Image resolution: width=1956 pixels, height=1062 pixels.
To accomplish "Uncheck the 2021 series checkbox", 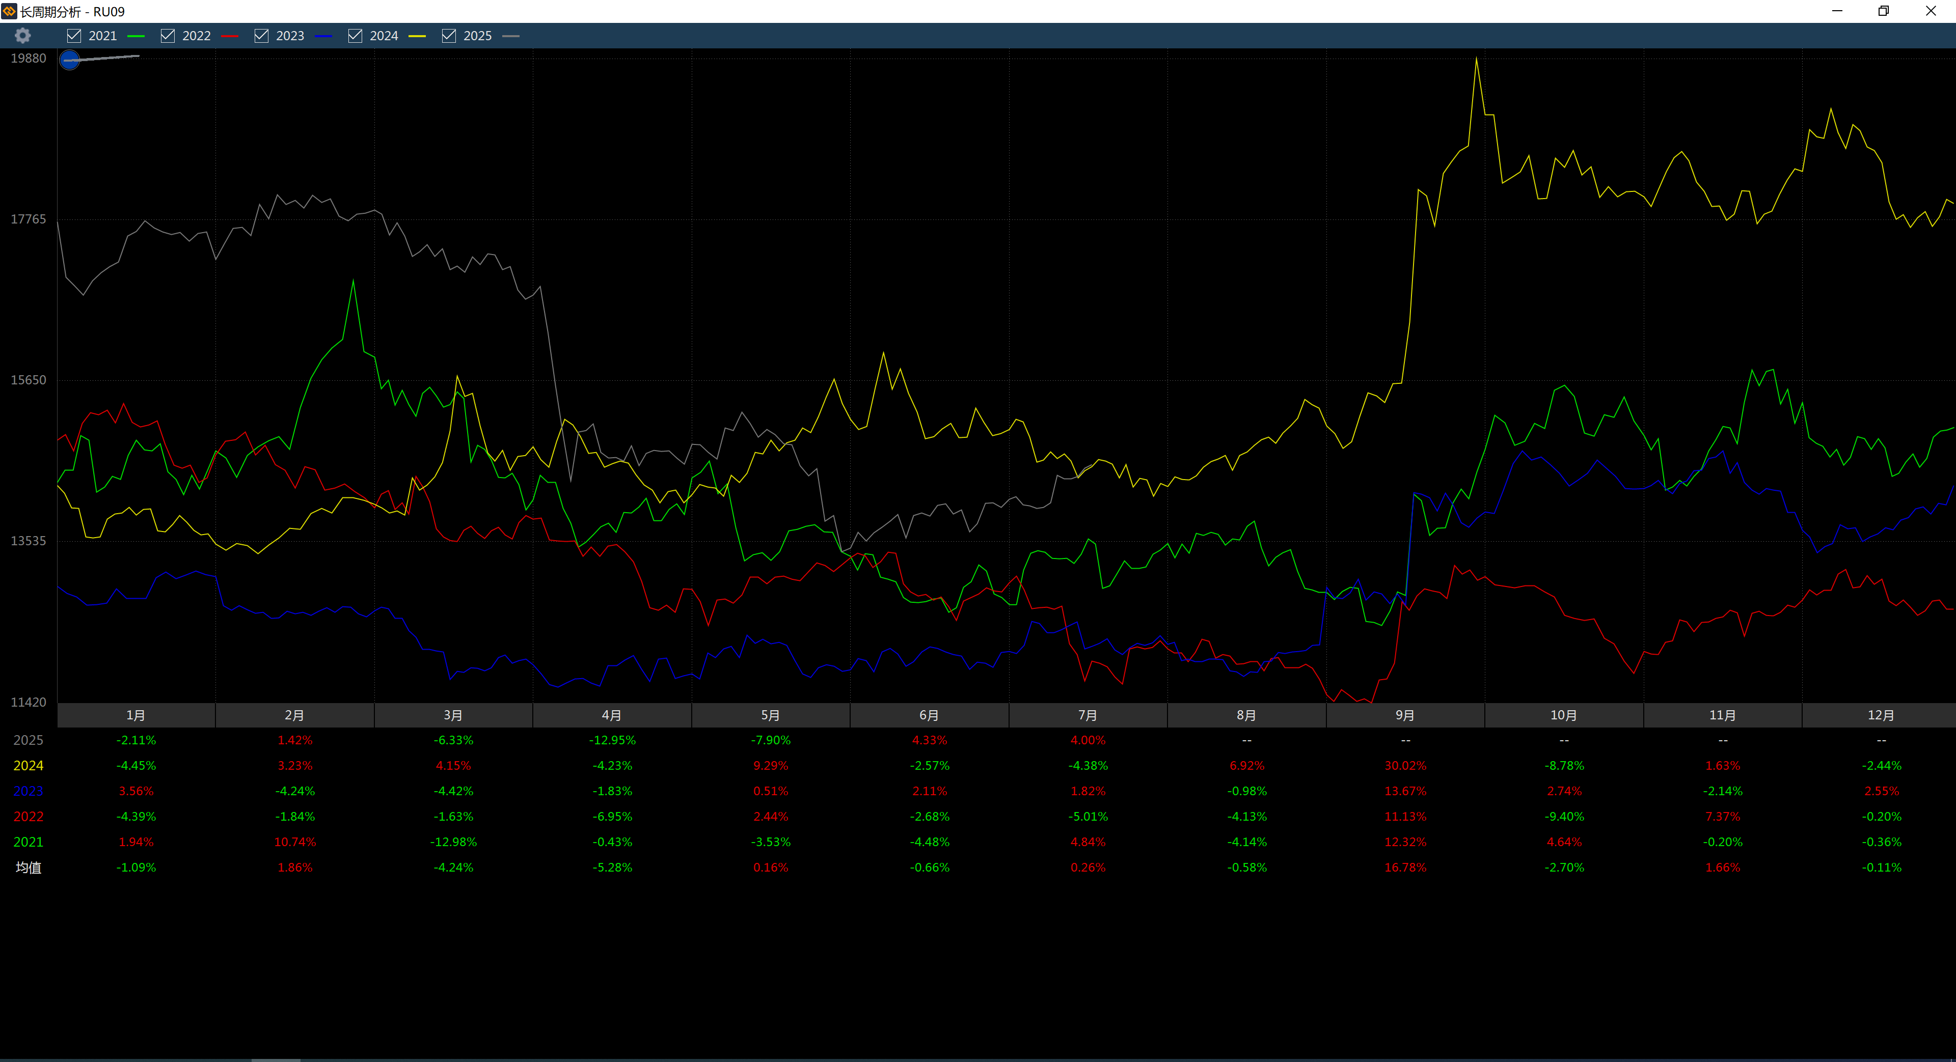I will coord(74,36).
